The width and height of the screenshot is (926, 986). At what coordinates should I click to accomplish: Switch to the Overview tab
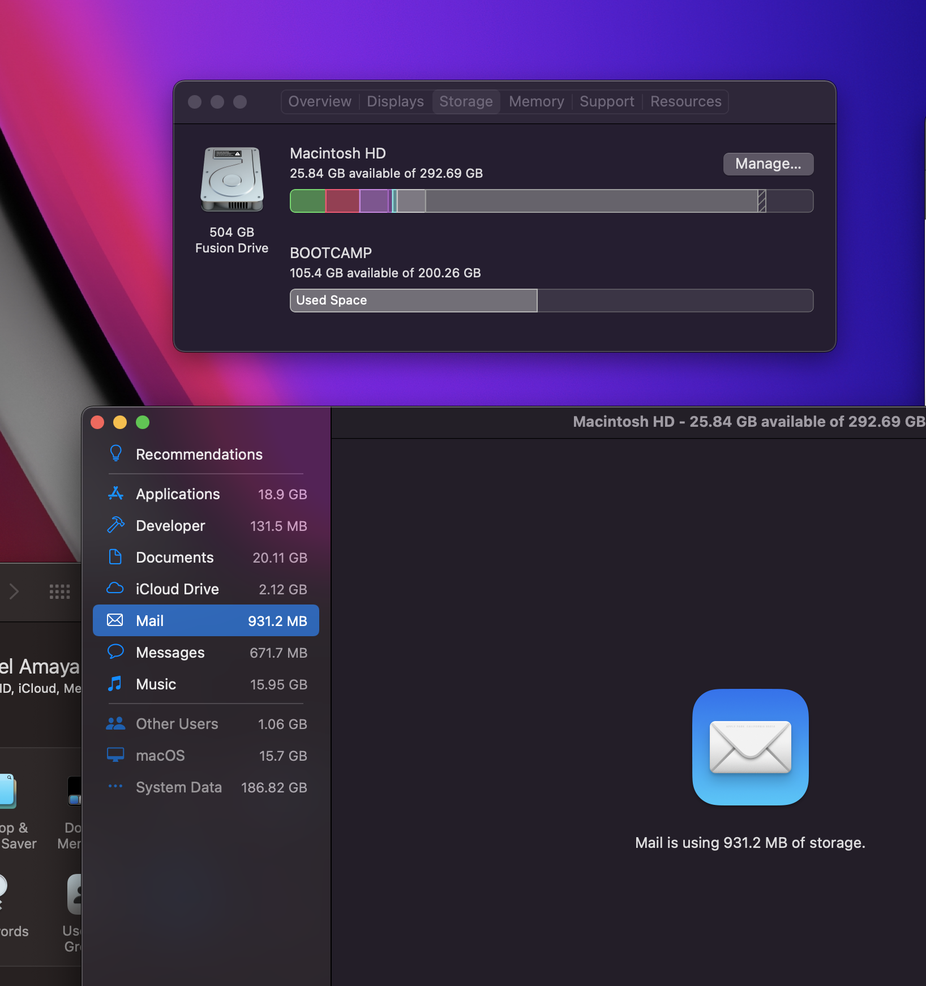(x=320, y=101)
